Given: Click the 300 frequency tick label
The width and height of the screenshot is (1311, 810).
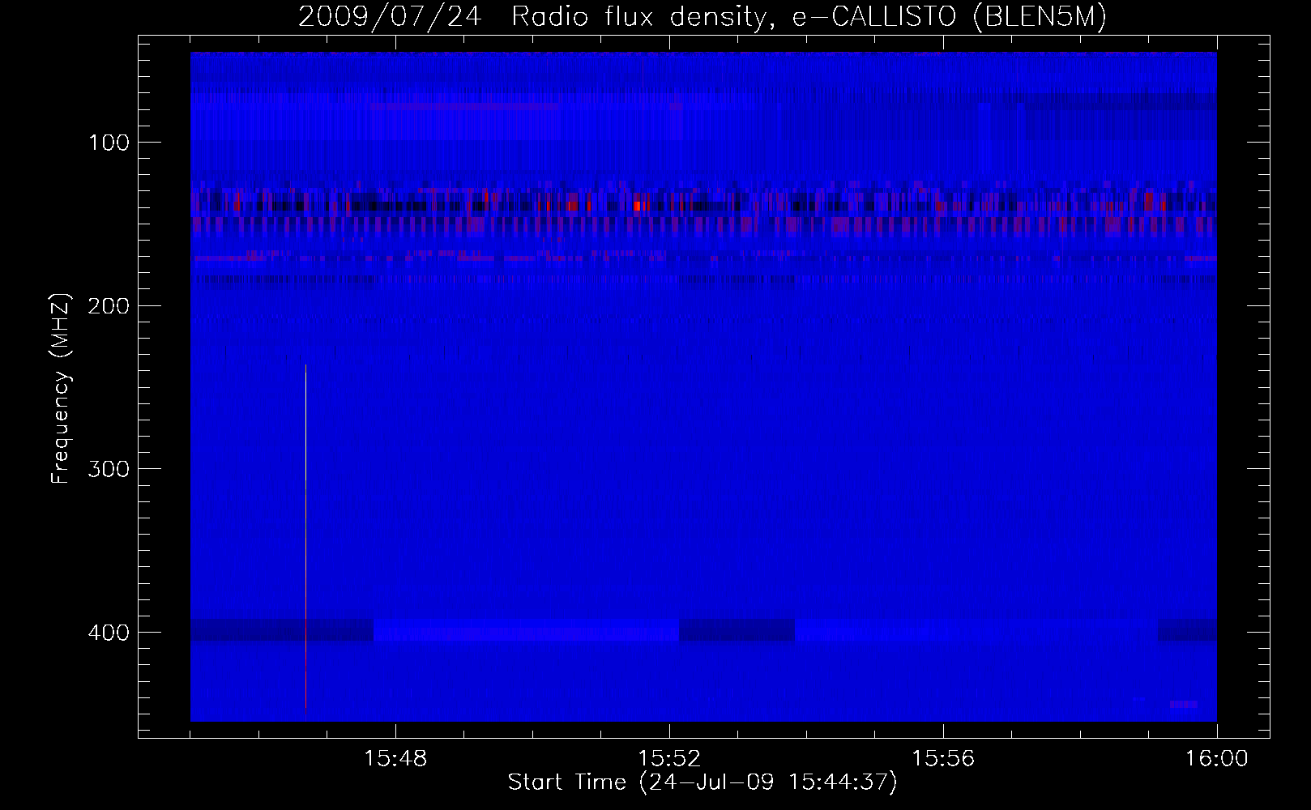Looking at the screenshot, I should point(109,469).
